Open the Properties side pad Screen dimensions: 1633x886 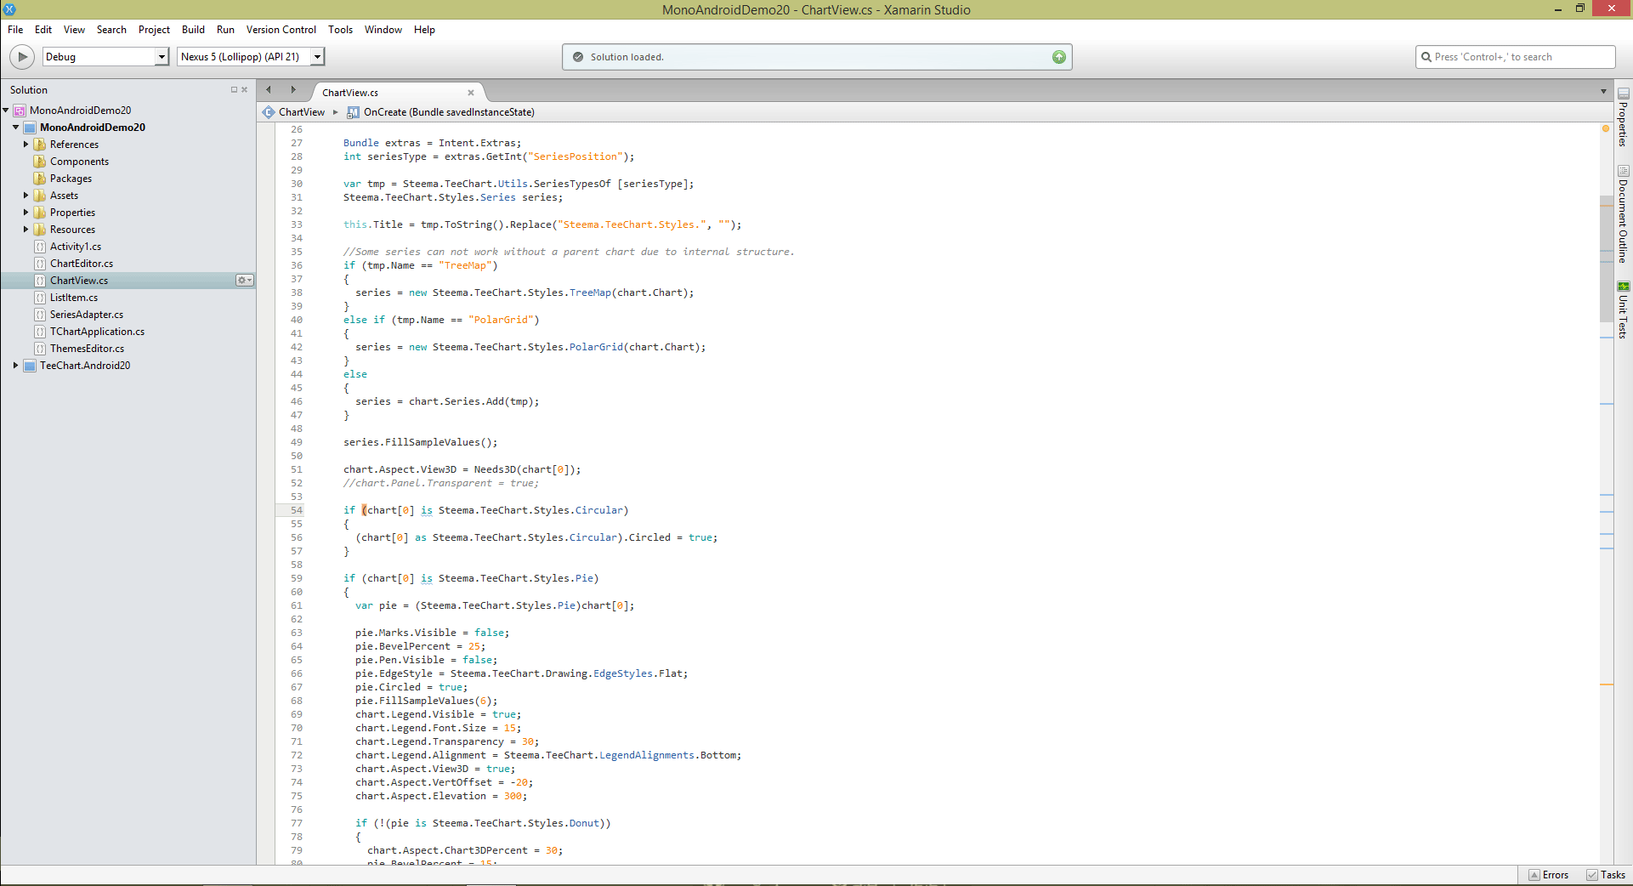click(1623, 117)
